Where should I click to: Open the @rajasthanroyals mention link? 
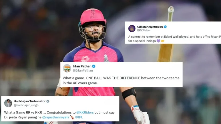55,117
